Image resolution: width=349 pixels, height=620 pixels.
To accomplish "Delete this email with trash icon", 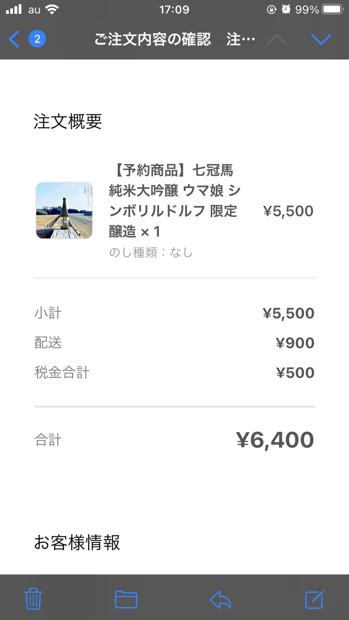I will tap(33, 599).
